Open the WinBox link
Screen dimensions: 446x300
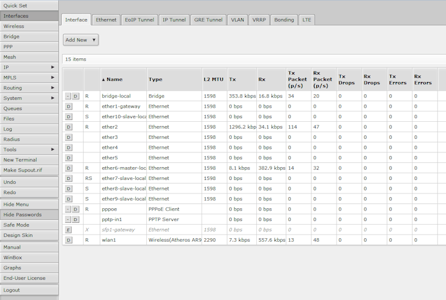pyautogui.click(x=29, y=258)
